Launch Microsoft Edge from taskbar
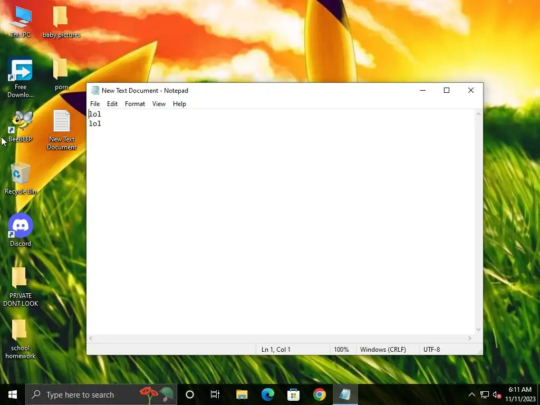Image resolution: width=540 pixels, height=405 pixels. [267, 394]
